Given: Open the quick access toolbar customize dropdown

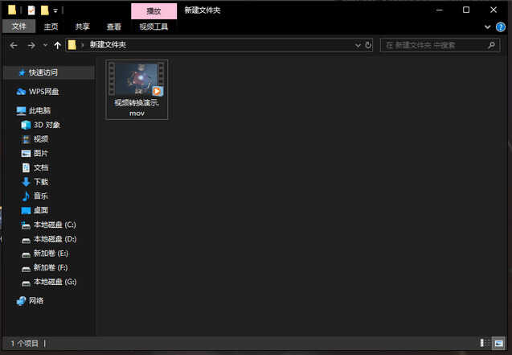Looking at the screenshot, I should tap(55, 10).
